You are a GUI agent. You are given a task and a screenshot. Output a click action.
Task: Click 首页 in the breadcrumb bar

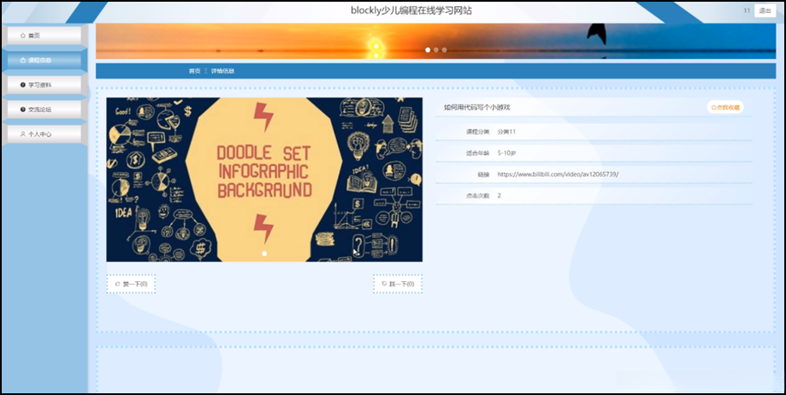[194, 71]
